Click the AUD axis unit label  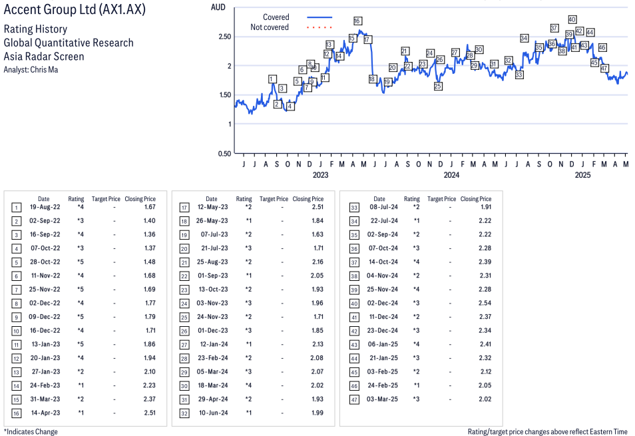pyautogui.click(x=218, y=7)
